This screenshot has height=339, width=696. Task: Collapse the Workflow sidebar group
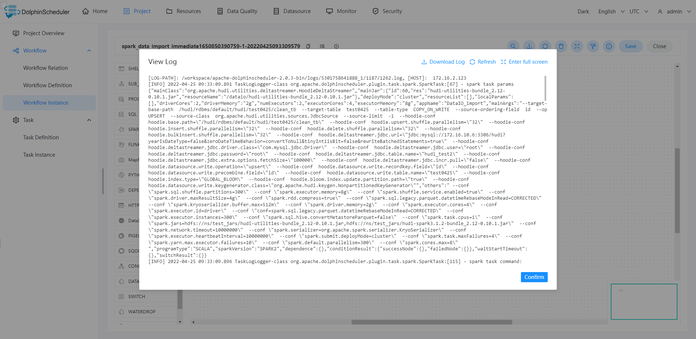tap(89, 51)
